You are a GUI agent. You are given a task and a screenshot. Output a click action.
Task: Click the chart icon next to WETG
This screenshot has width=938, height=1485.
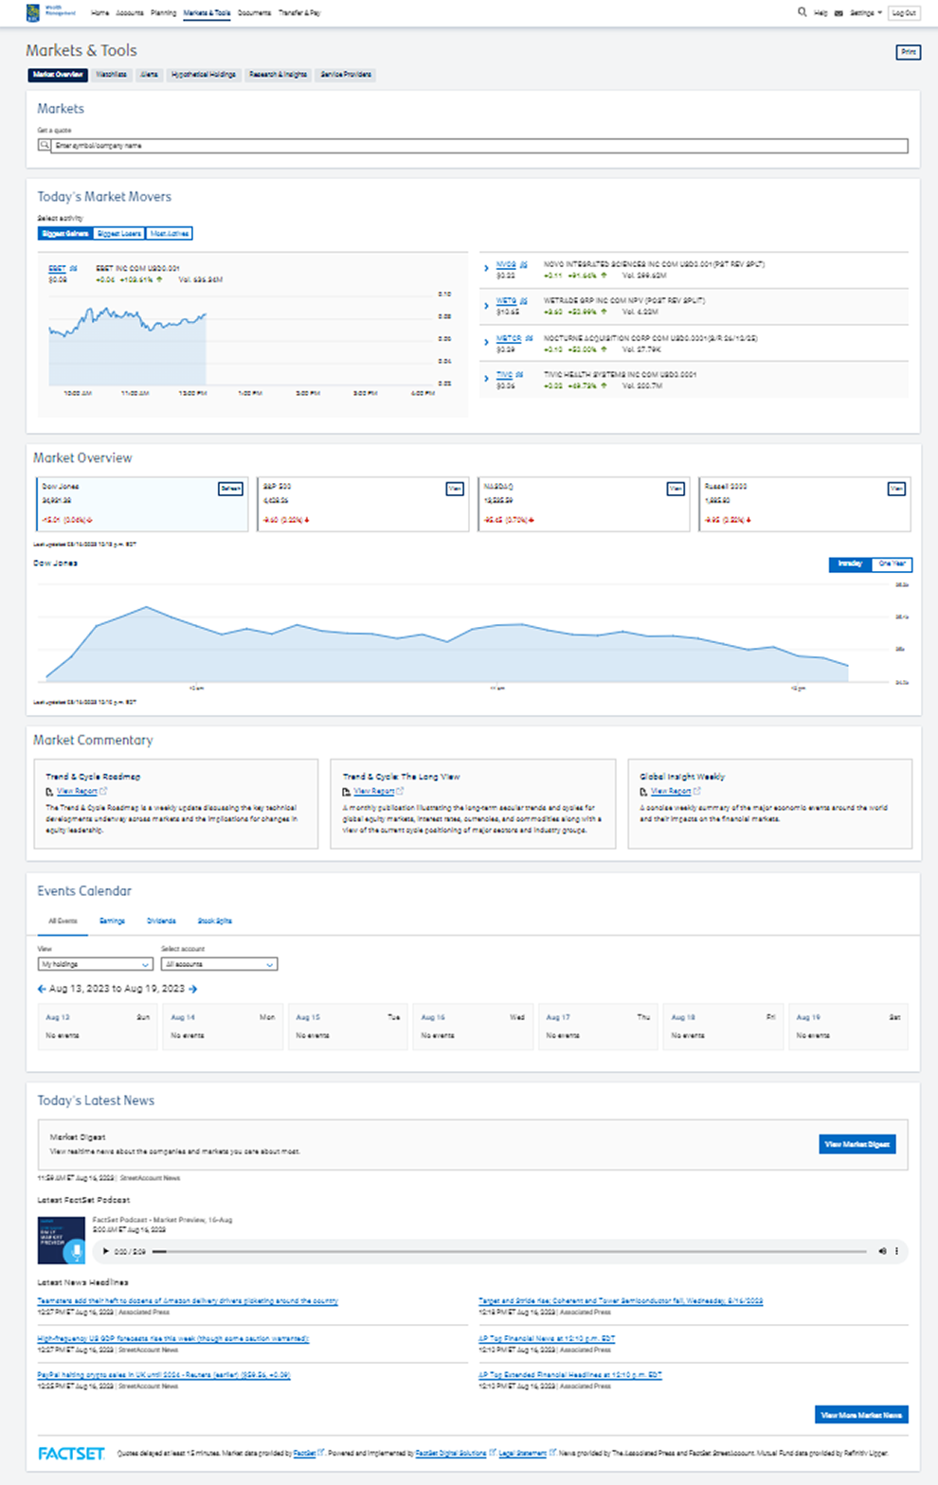[523, 301]
